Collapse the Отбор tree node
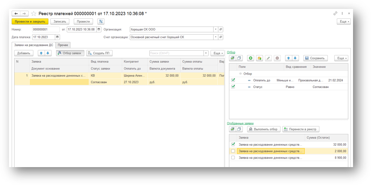The image size is (371, 185). pos(240,74)
